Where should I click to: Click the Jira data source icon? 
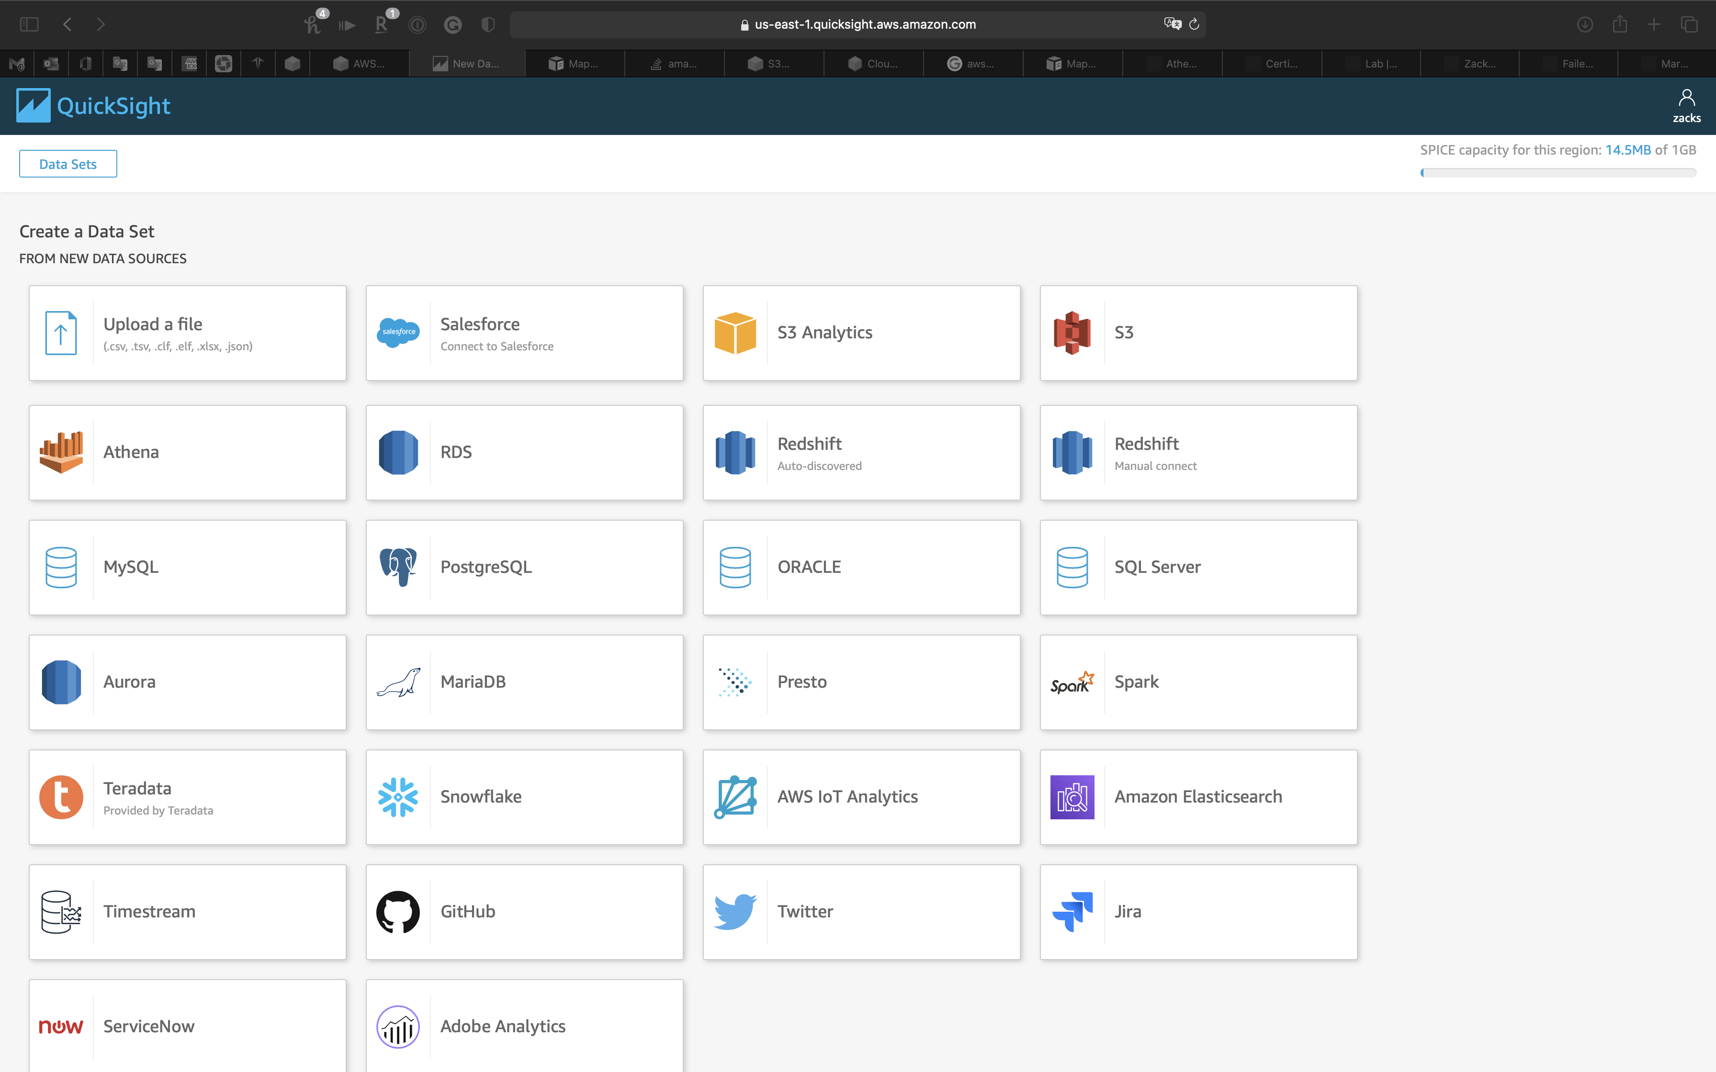tap(1072, 912)
